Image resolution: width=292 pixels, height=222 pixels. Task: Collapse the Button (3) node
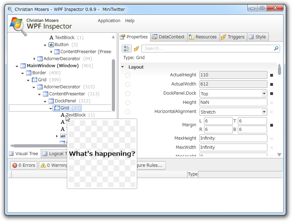(45, 45)
